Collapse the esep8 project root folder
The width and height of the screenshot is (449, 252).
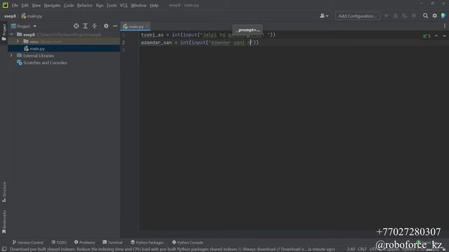click(x=12, y=34)
